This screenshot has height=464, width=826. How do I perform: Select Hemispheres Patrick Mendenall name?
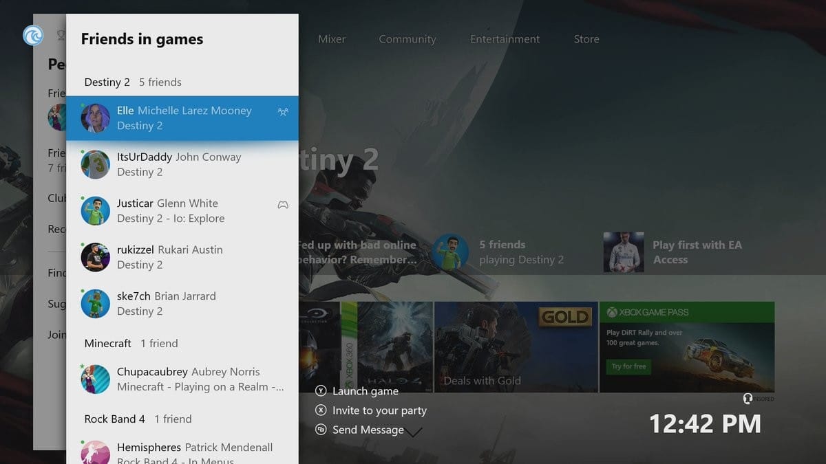195,448
